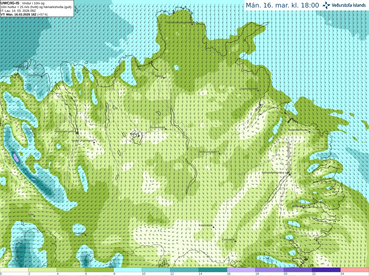Click the 'IT: Lau. 14. 03. 2026 09Z' line
Image resolution: width=369 pixels, height=276 pixels.
coord(18,11)
